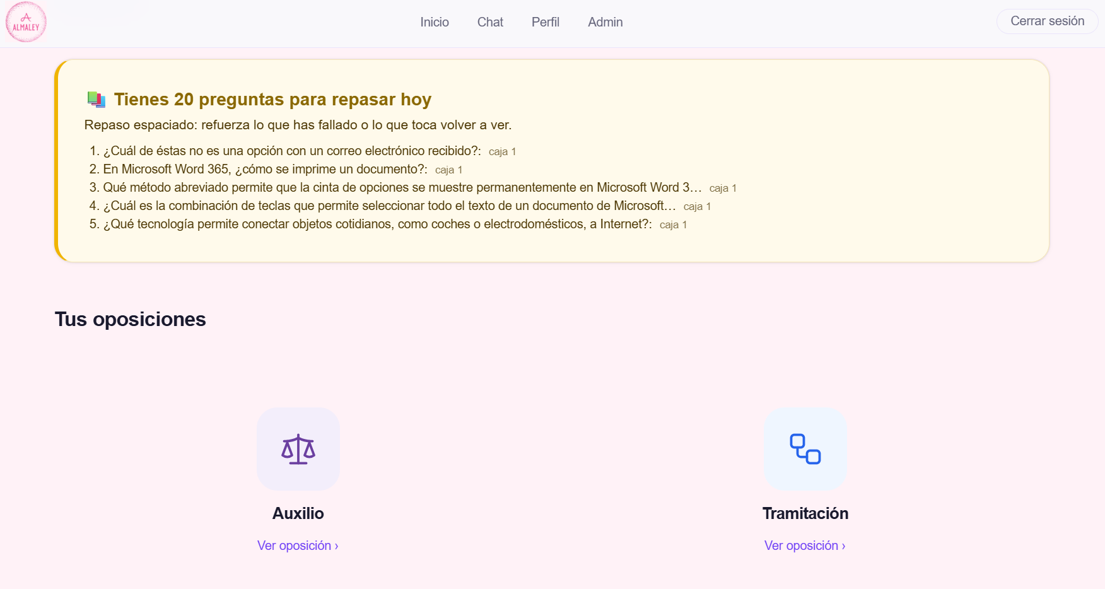1105x589 pixels.
Task: Click caja 1 label of question 4
Action: coord(697,206)
